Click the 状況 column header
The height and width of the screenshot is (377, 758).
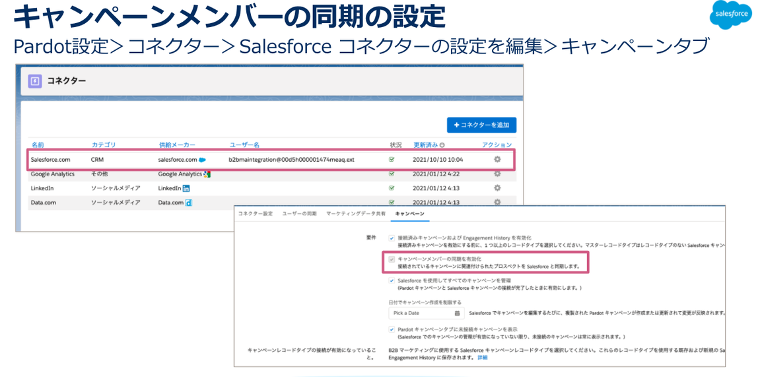pos(396,145)
